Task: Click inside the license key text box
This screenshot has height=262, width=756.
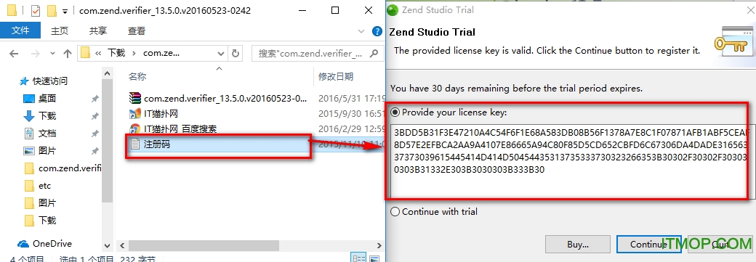Action: [569, 161]
